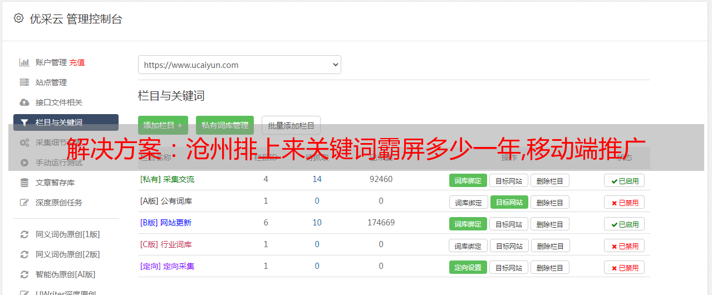This screenshot has height=295, width=712.
Task: Click the collected count 174669
Action: pos(381,223)
